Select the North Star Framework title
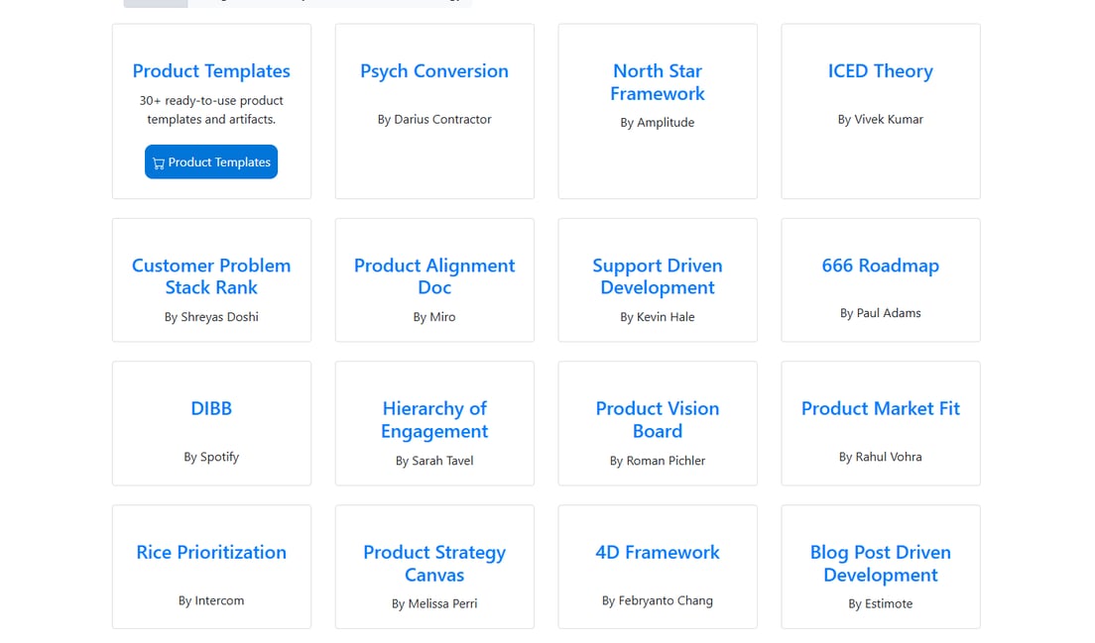The image size is (1095, 643). (658, 82)
